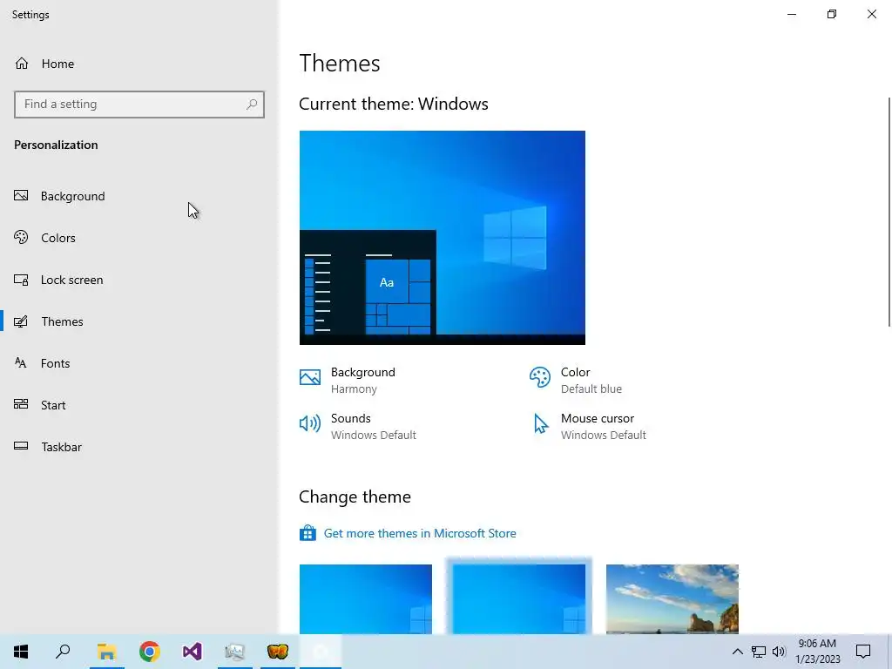Open File Explorer from the taskbar
Viewport: 892px width, 669px height.
click(106, 652)
